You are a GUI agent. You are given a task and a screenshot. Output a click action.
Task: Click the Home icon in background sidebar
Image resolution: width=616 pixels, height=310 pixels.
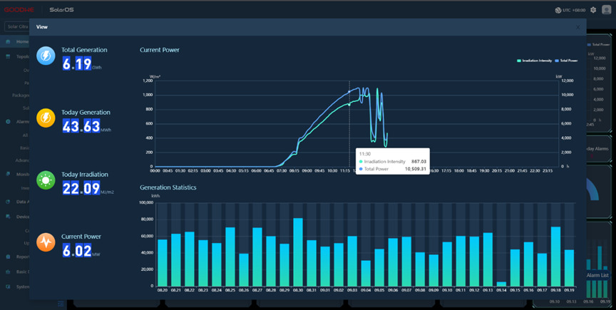point(8,41)
